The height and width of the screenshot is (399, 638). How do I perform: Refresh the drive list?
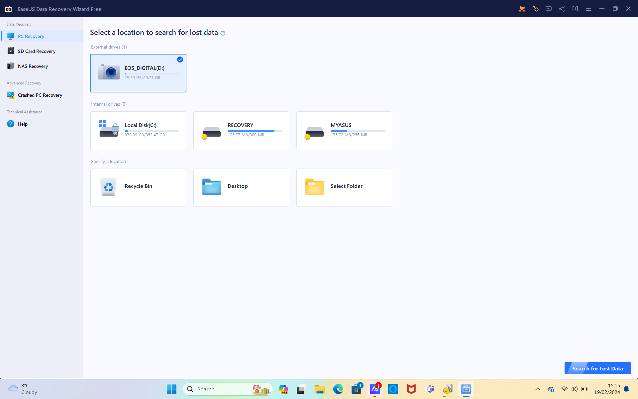click(x=223, y=33)
